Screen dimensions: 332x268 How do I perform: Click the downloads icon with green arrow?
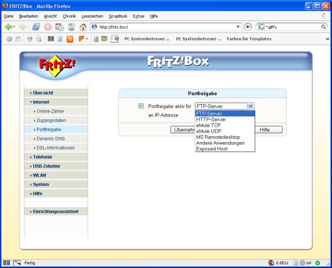[71, 27]
